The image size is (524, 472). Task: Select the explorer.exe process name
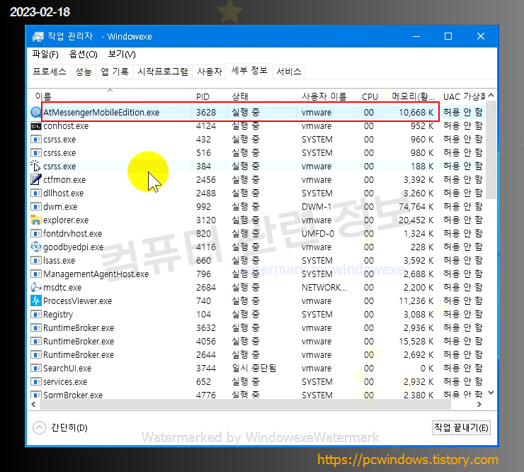pyautogui.click(x=66, y=220)
